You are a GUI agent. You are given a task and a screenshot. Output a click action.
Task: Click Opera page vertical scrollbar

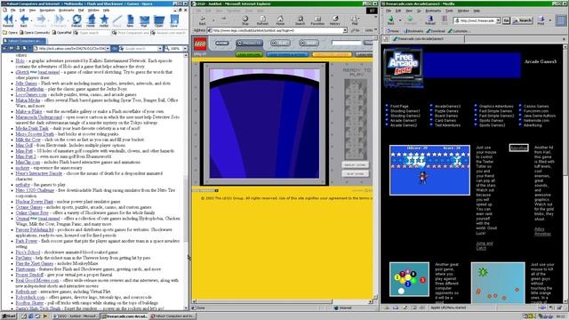[x=186, y=181]
